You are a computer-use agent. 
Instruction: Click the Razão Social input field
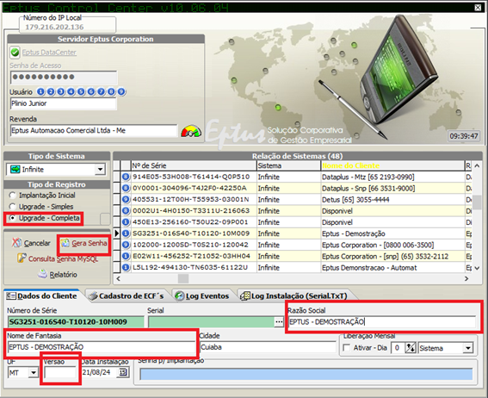(382, 321)
